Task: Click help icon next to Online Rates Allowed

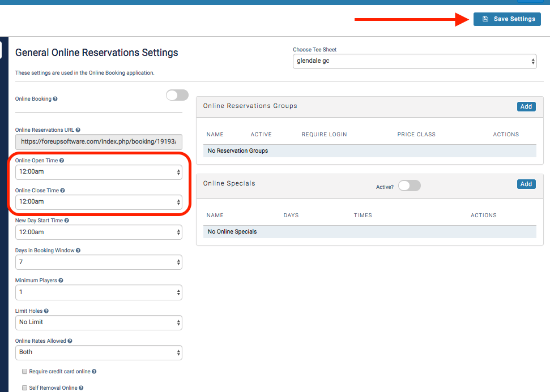Action: click(x=70, y=341)
